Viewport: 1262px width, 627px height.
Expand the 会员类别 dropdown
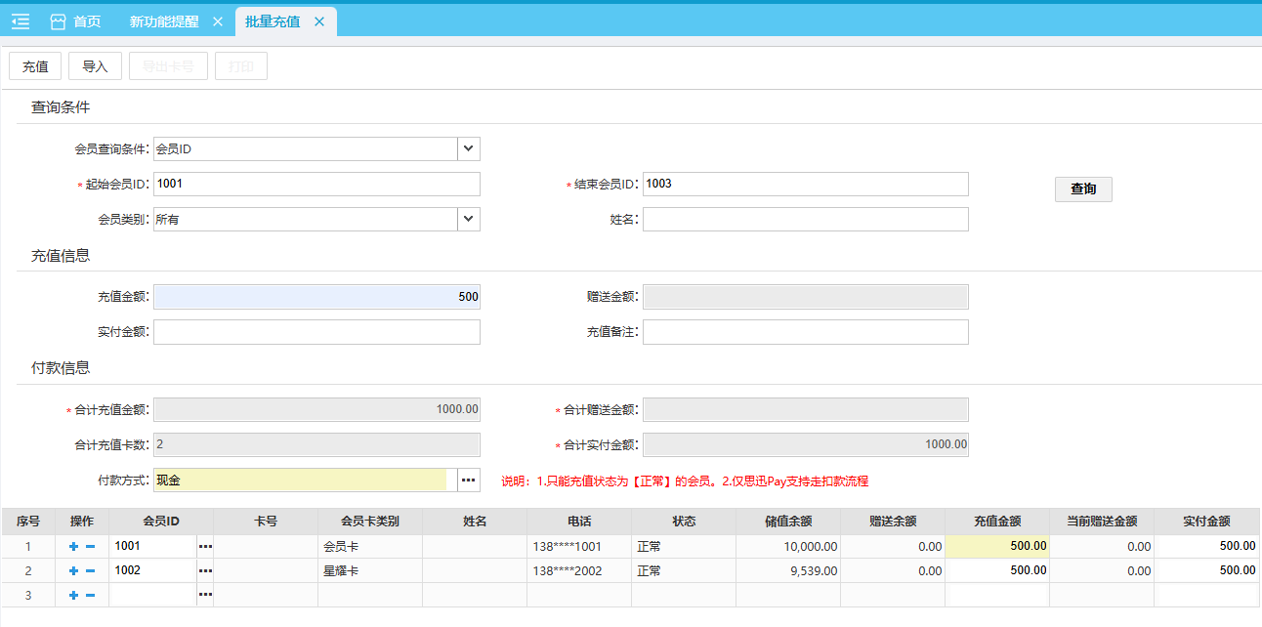pos(469,219)
